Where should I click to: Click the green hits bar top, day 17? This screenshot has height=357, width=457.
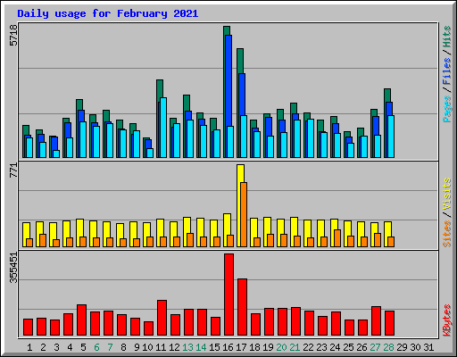(x=240, y=61)
